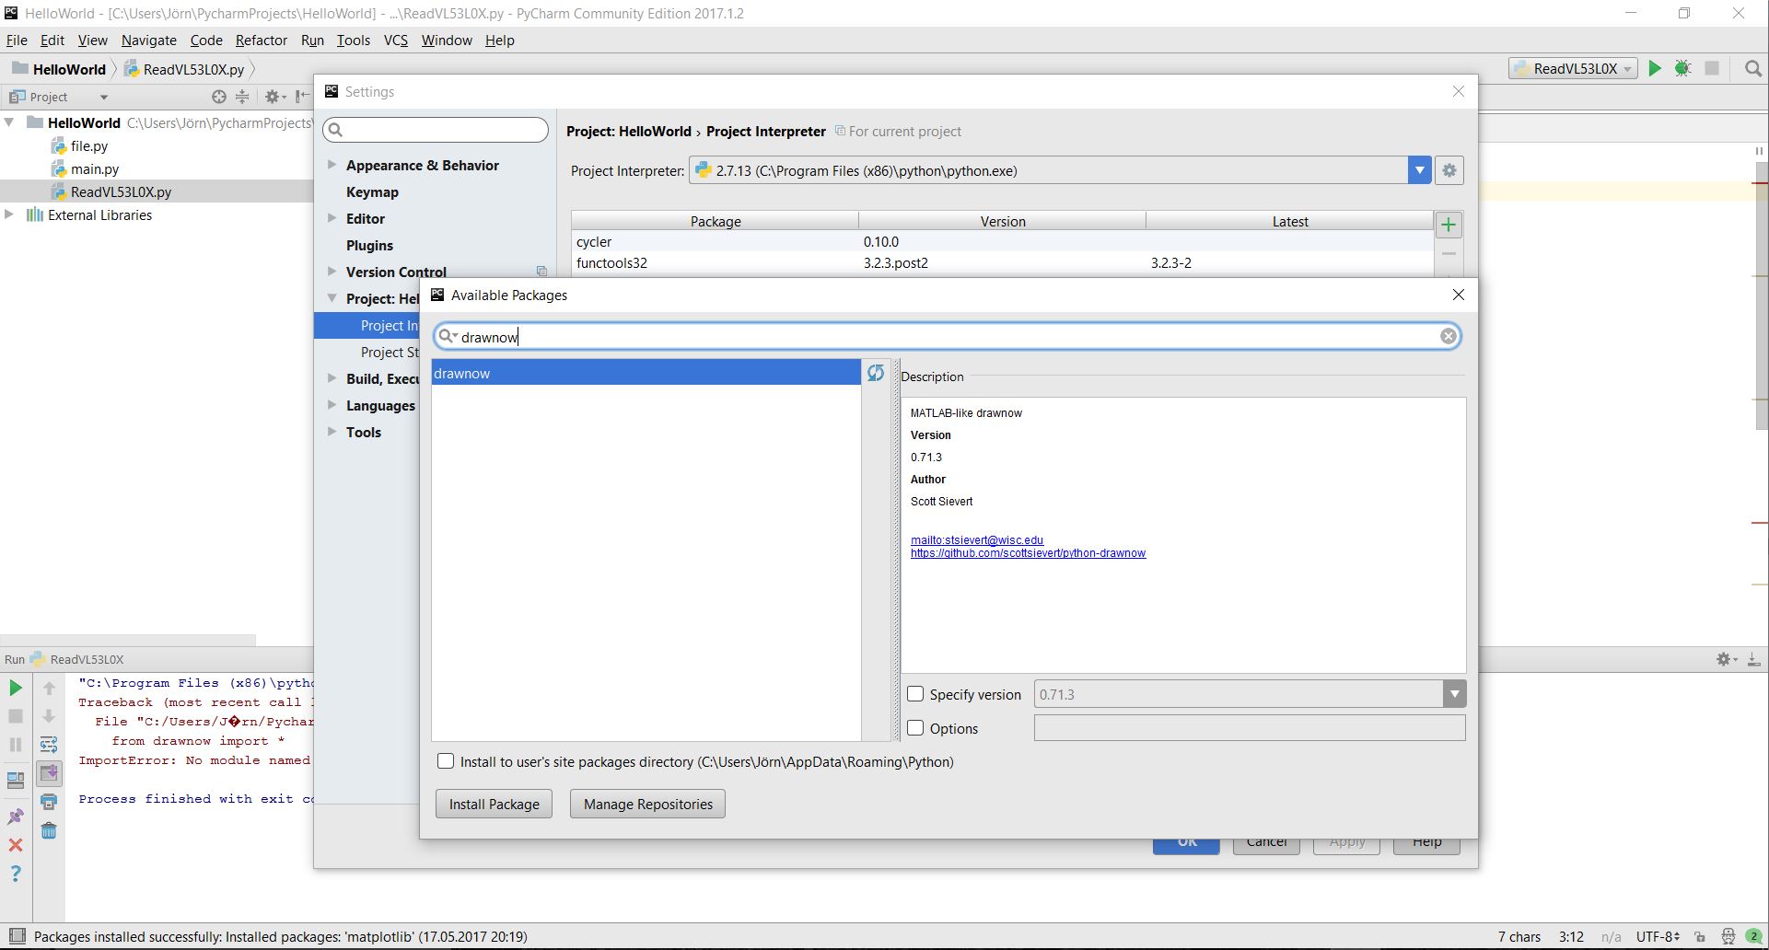Click the main toolbar stop button
The height and width of the screenshot is (950, 1769).
click(x=1712, y=68)
